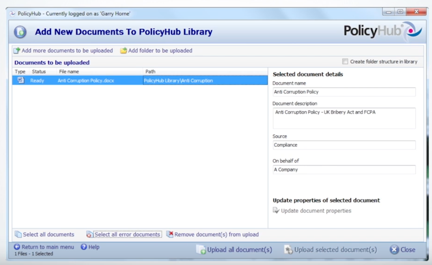Click the Close button at the bottom
Viewport: 432px width, 265px height.
point(403,249)
